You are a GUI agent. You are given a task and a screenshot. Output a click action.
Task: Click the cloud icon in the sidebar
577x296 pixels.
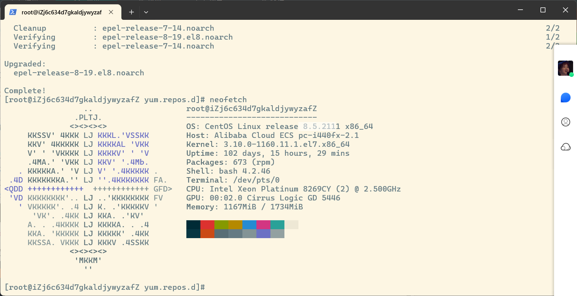point(565,147)
